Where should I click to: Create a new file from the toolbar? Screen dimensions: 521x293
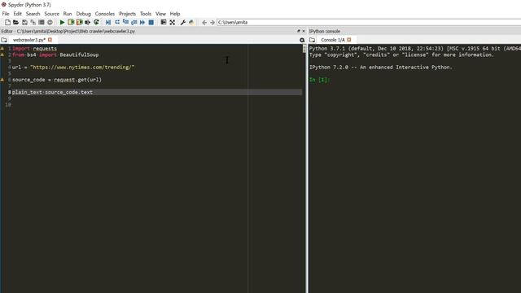7,22
